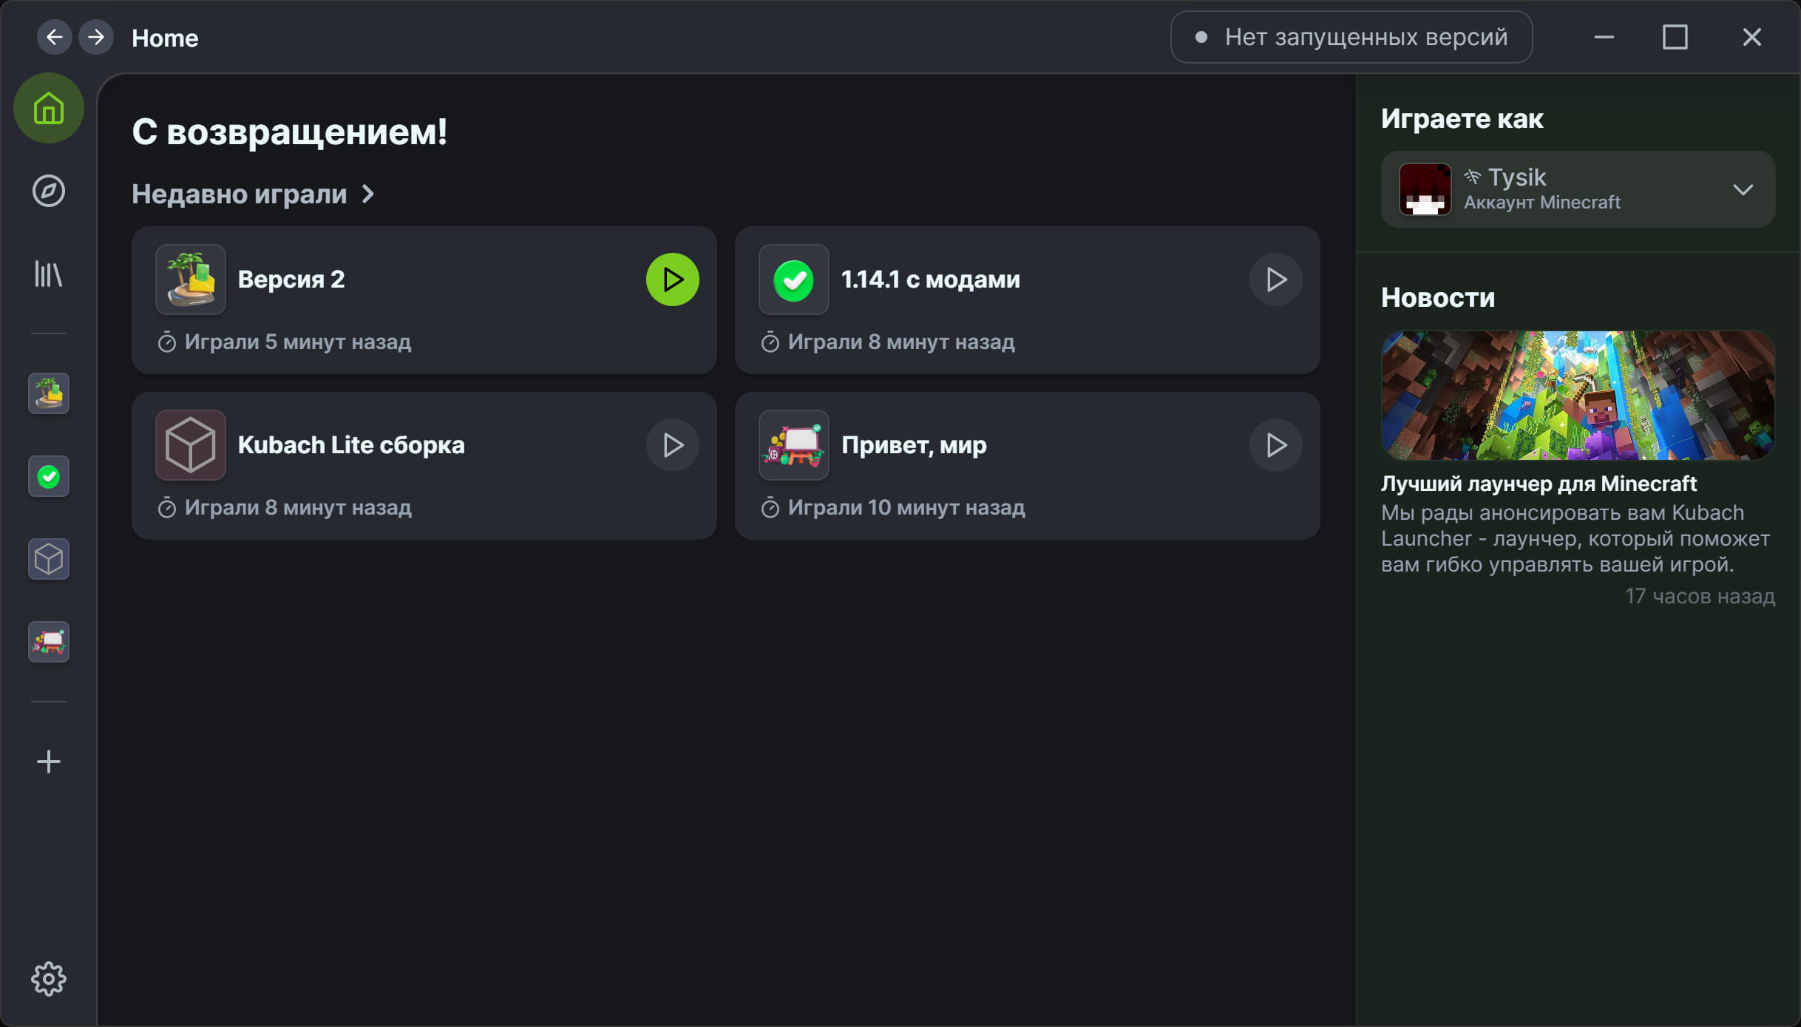Play Версия 2 with green button
Screen dimensions: 1801x1027
click(x=672, y=279)
